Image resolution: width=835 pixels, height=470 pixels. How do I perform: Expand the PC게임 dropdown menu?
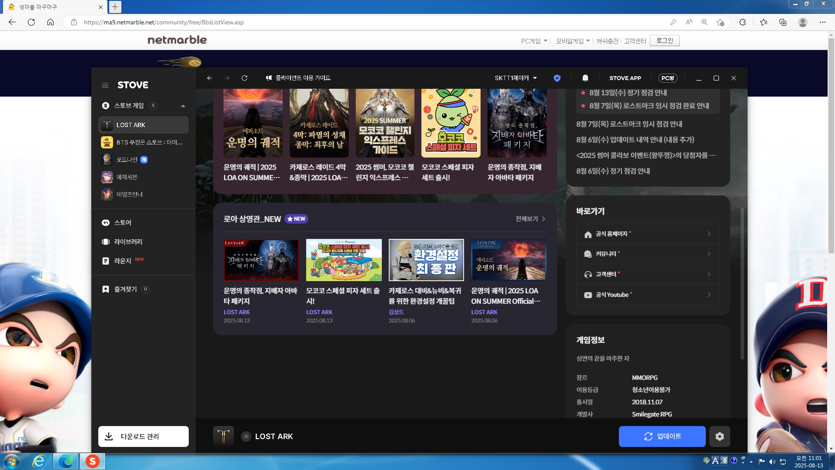[534, 41]
